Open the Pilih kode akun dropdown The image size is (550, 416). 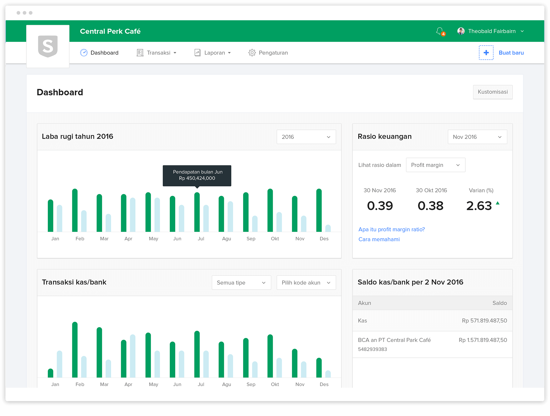tap(306, 283)
